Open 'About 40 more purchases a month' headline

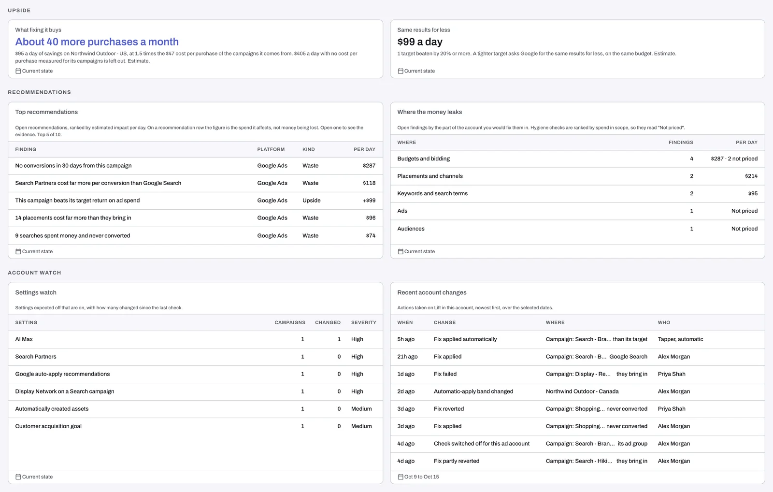[x=97, y=42]
